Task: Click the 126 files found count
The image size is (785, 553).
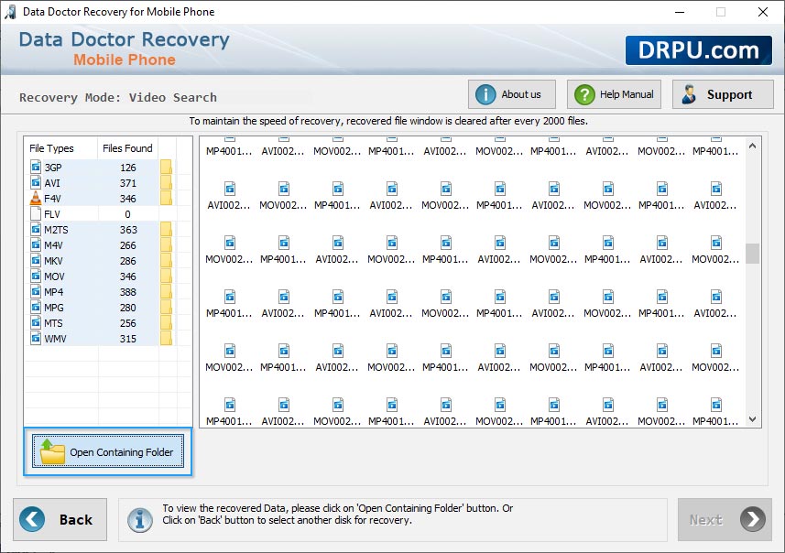Action: [x=127, y=168]
